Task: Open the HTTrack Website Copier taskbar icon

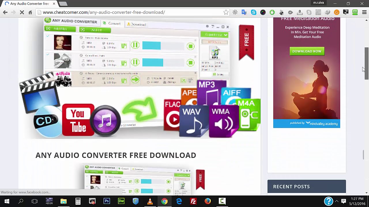Action: tap(49, 201)
